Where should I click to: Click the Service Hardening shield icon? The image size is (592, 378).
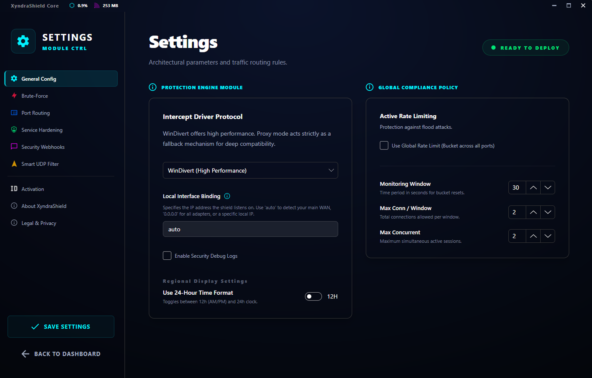point(14,130)
